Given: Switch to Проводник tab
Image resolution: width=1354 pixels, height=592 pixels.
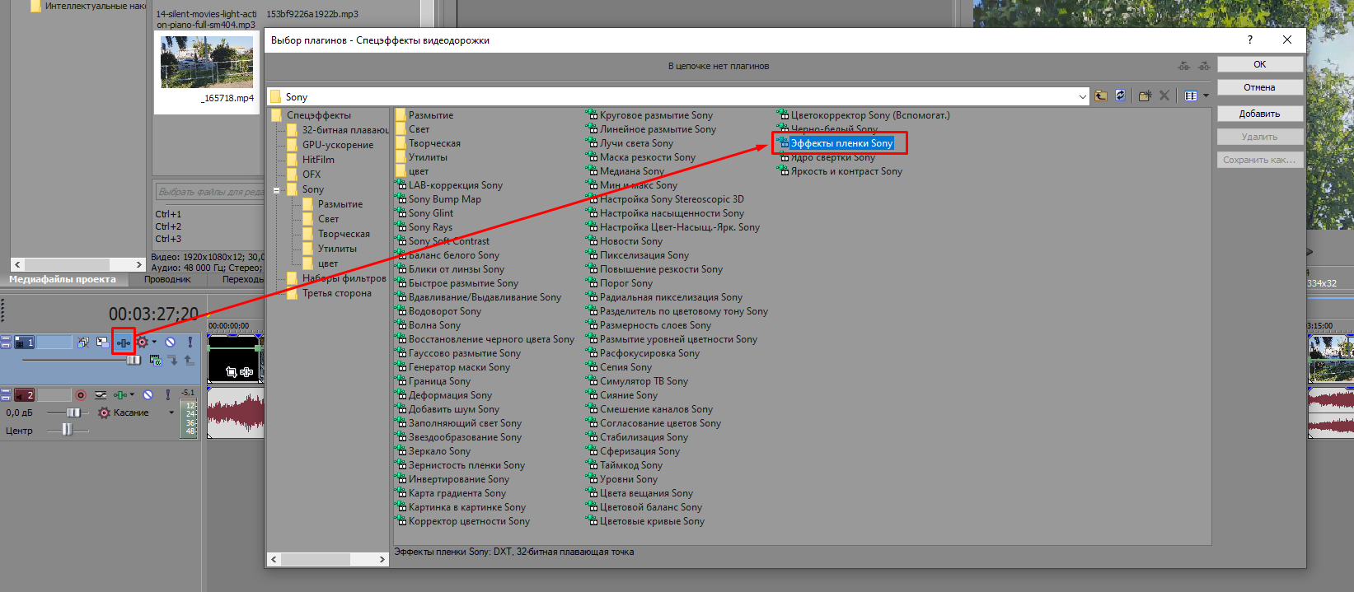Looking at the screenshot, I should (x=167, y=279).
